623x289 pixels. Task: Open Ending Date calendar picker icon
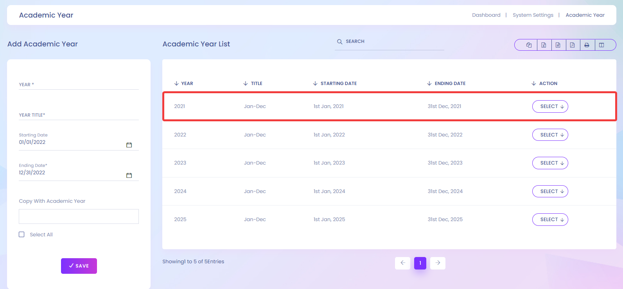pyautogui.click(x=129, y=176)
